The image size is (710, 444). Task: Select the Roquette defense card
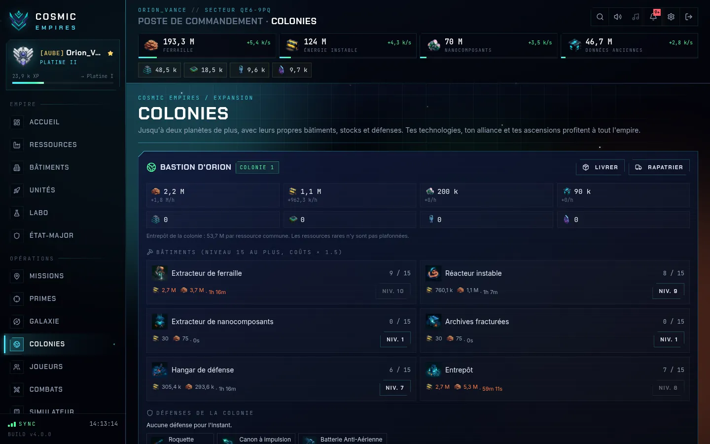point(180,439)
